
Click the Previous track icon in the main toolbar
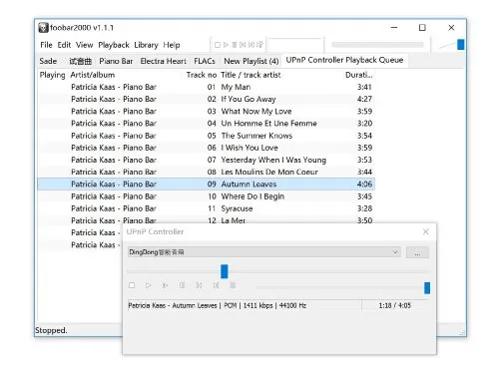click(x=243, y=45)
